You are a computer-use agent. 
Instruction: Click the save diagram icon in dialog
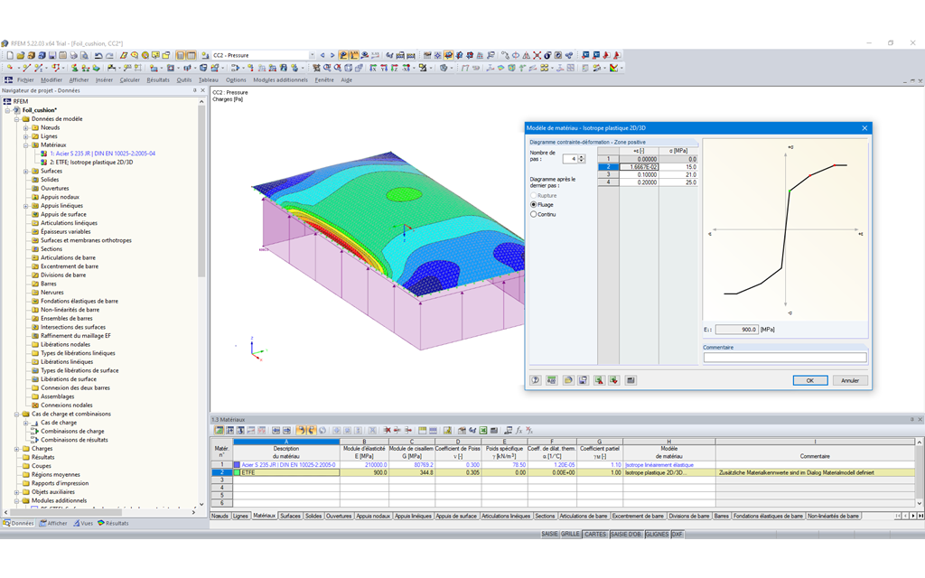[583, 380]
